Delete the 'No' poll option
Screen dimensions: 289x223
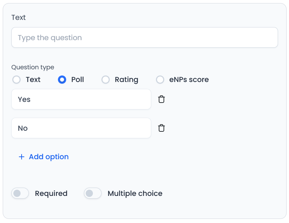pos(161,128)
